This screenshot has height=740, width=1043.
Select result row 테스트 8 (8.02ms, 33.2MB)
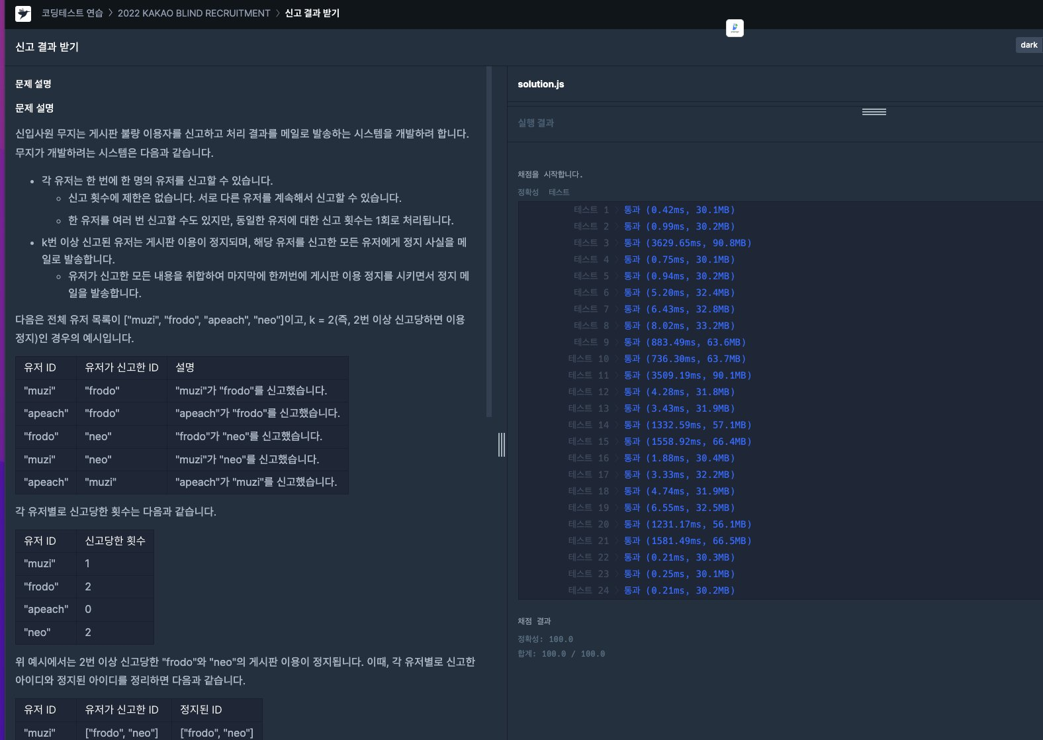tap(654, 326)
